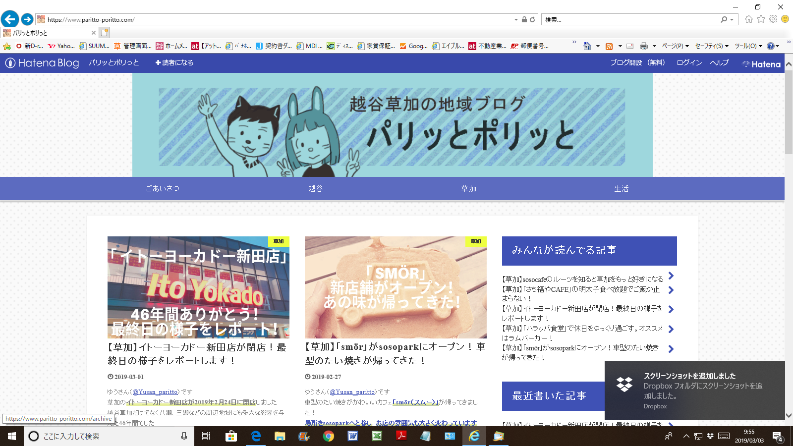Screen dimensions: 793x446
Task: Select the 草加 navigation tab
Action: [x=468, y=189]
